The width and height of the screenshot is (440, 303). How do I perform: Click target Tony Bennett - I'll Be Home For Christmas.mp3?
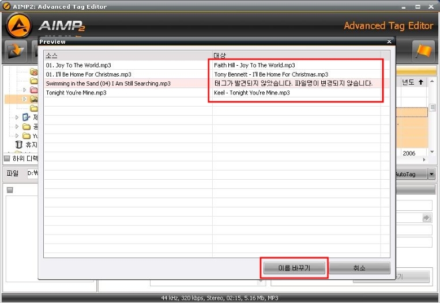pyautogui.click(x=271, y=74)
